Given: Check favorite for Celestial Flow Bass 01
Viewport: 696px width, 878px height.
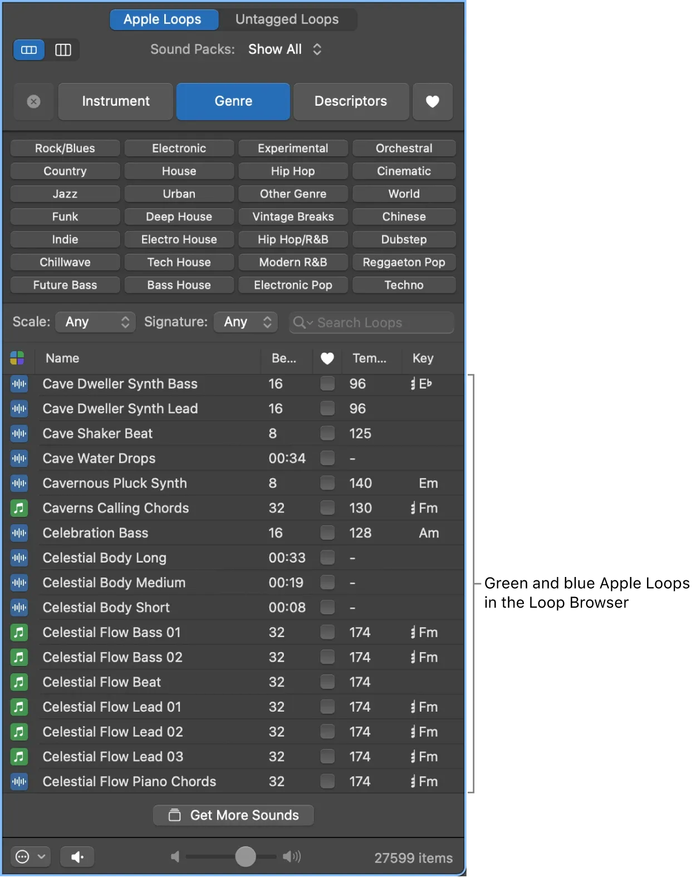Looking at the screenshot, I should tap(327, 633).
